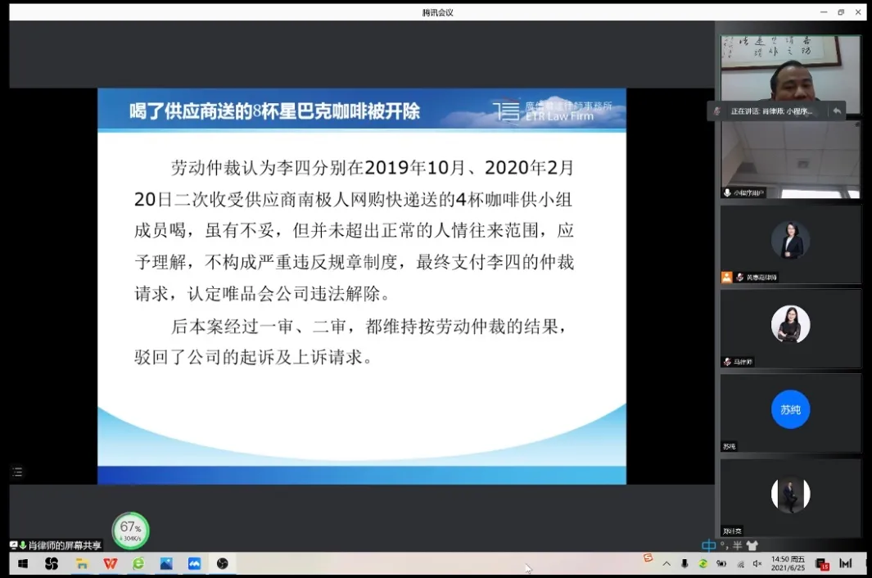This screenshot has height=578, width=872.
Task: Click the '肖律师的屏幕共享' sharing label
Action: pyautogui.click(x=65, y=546)
